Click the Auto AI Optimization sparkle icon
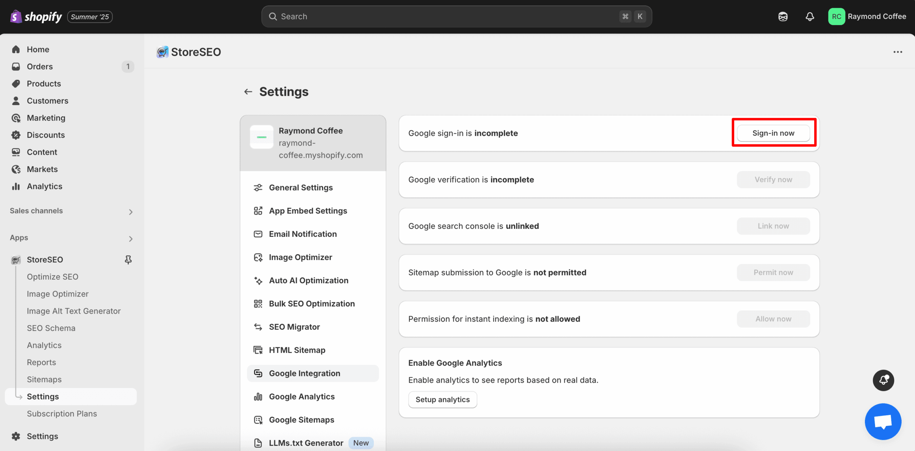 pos(258,280)
